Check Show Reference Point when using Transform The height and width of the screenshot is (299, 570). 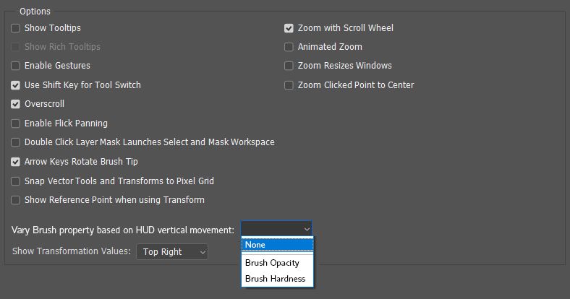tap(15, 200)
